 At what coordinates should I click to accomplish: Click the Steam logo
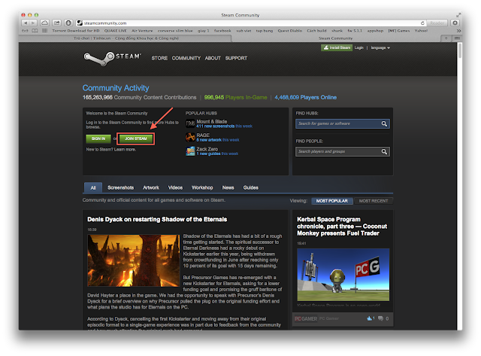[x=112, y=58]
